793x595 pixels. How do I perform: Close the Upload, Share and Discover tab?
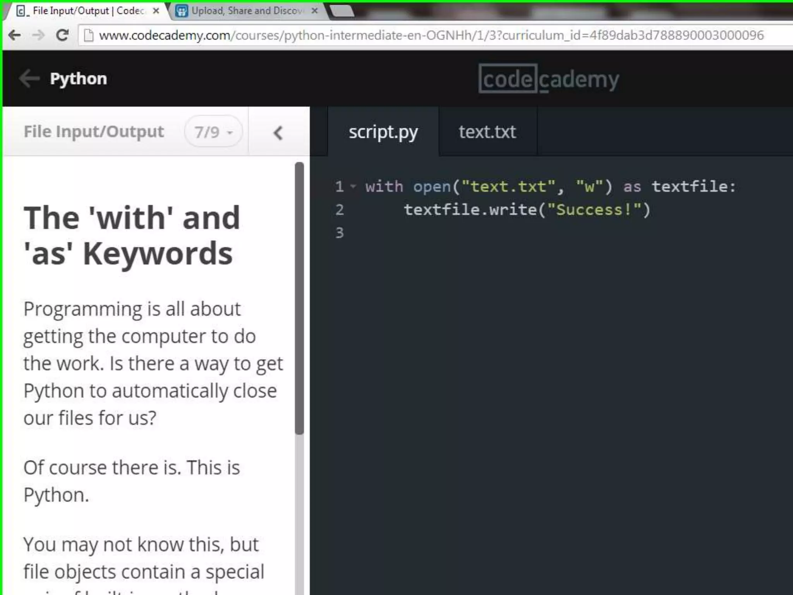tap(315, 11)
